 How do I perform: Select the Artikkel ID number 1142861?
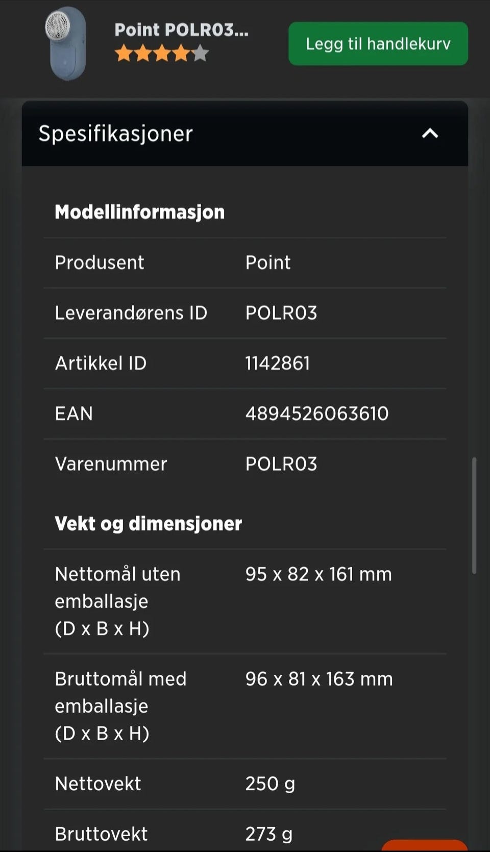pyautogui.click(x=278, y=363)
